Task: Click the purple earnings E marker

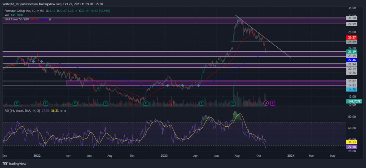Action: point(273,103)
